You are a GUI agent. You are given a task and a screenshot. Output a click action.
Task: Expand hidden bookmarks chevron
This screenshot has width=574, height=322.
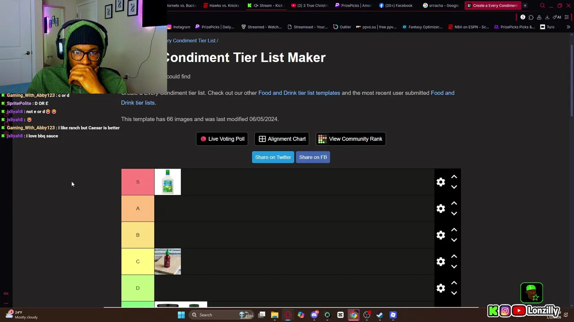568,27
